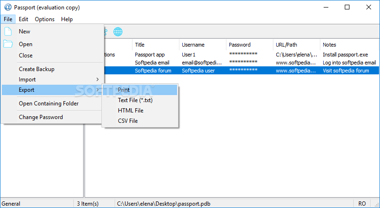Click the User1 username cell
The height and width of the screenshot is (208, 380).
point(188,55)
